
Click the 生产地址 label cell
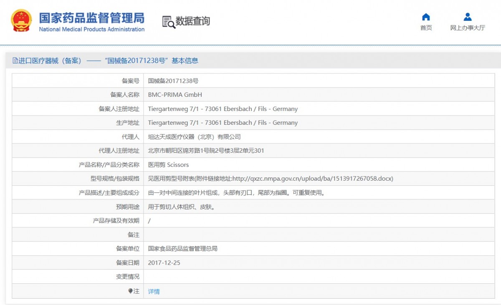click(78, 123)
